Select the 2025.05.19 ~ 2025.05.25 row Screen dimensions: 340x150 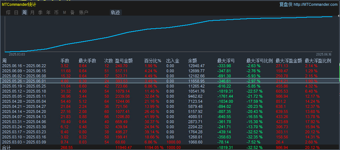(170, 86)
